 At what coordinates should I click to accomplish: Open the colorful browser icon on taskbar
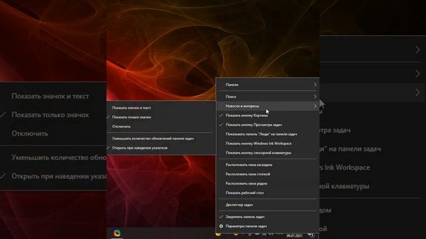pos(117,233)
